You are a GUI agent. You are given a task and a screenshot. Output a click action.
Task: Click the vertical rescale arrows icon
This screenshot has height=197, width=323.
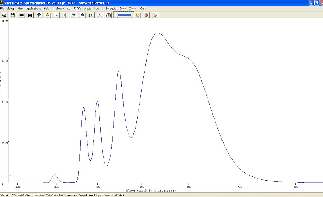[82, 15]
